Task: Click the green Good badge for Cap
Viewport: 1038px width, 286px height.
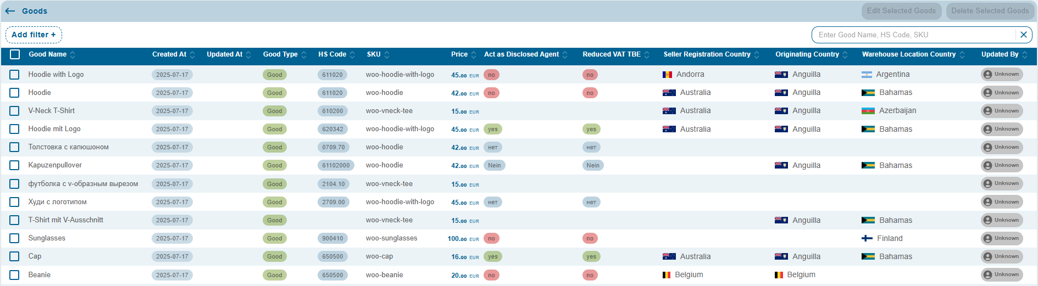Action: click(274, 256)
